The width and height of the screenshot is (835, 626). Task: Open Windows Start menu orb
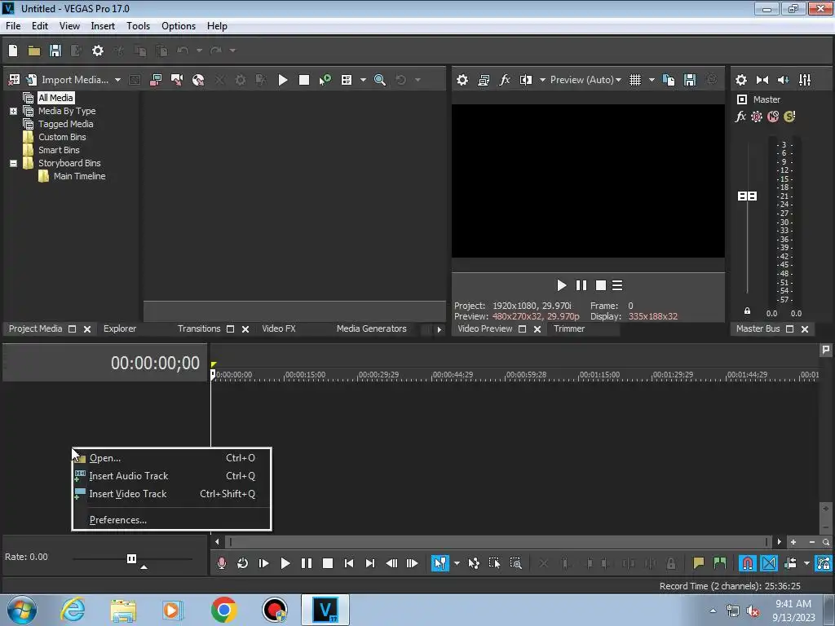pyautogui.click(x=22, y=610)
